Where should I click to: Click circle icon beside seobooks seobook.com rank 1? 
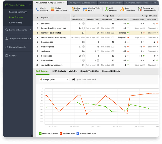pos(98,51)
